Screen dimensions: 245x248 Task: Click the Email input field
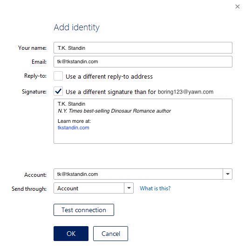pyautogui.click(x=143, y=61)
